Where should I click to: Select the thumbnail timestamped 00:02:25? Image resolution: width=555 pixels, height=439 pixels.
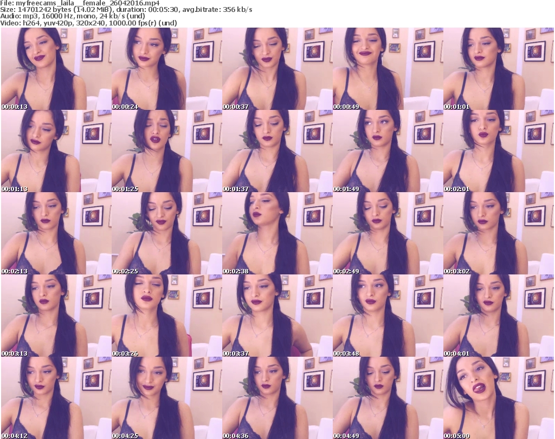[167, 233]
